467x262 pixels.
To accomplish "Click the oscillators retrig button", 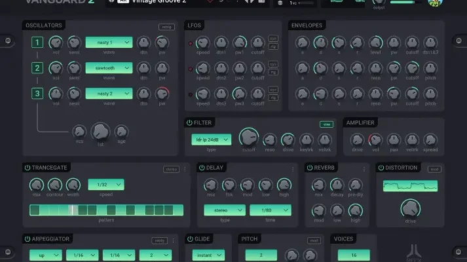I will click(166, 27).
